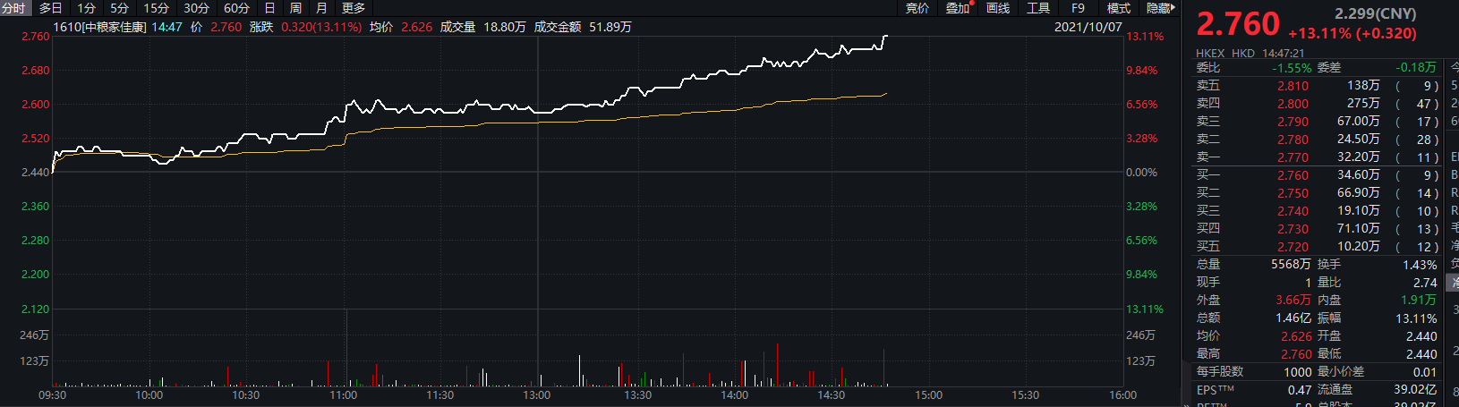This screenshot has height=407, width=1459.
Task: Select the 卖五 ask row at 2.810
Action: [1318, 86]
